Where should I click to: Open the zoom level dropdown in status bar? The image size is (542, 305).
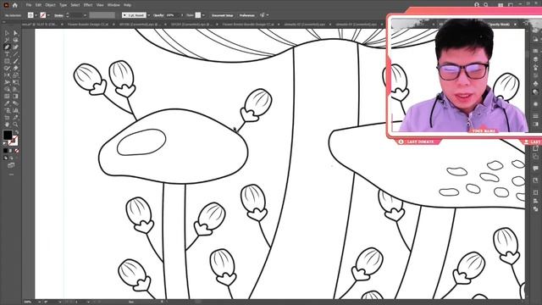pyautogui.click(x=39, y=302)
